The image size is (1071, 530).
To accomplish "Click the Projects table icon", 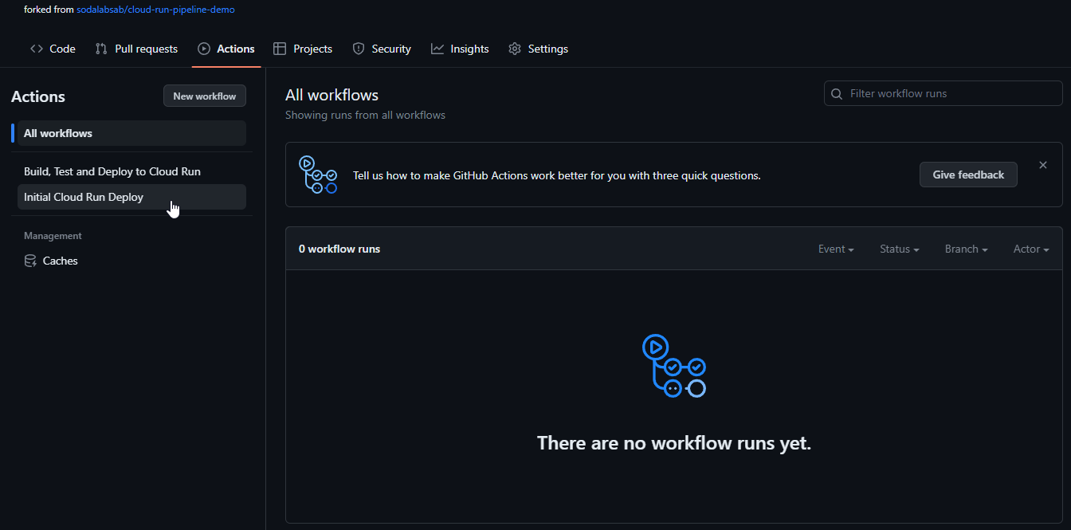I will pyautogui.click(x=280, y=49).
